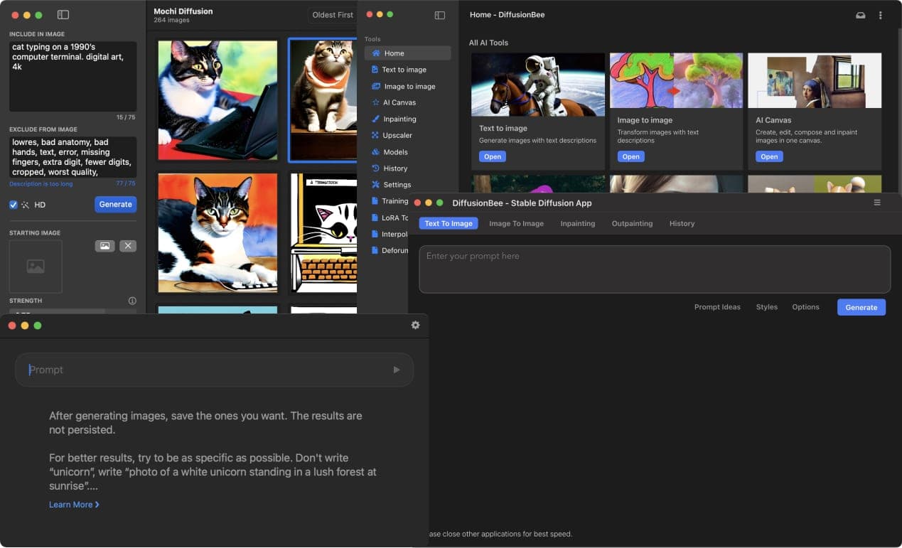Image resolution: width=902 pixels, height=548 pixels.
Task: Select Upscaler in the Tools sidebar
Action: 397,135
